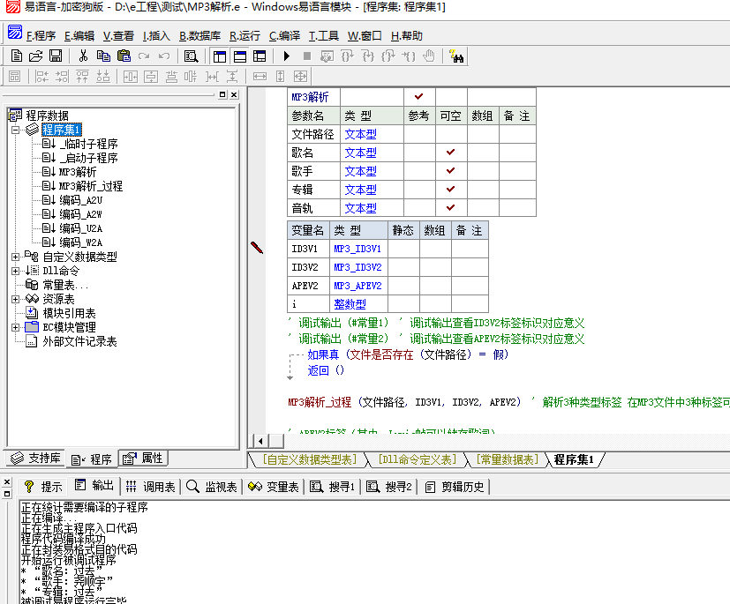Click the Stop square icon
This screenshot has width=730, height=604.
click(307, 56)
